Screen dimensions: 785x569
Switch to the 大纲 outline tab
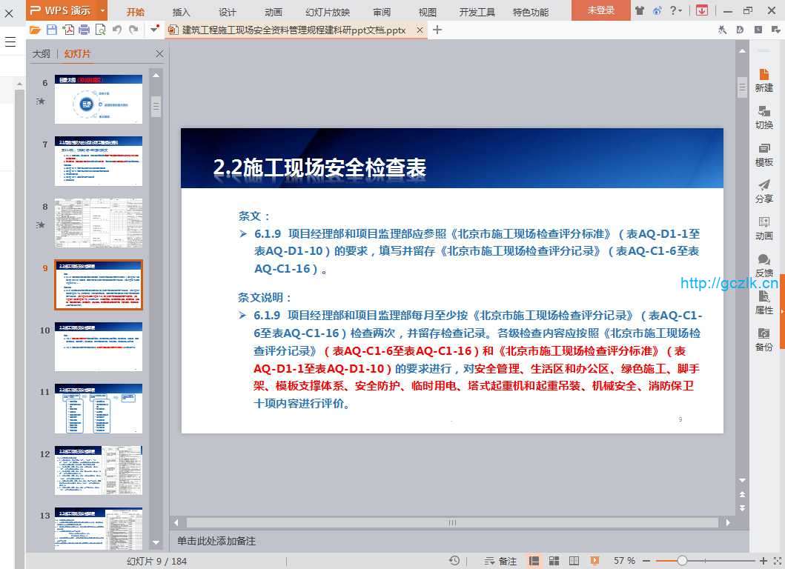pos(42,54)
